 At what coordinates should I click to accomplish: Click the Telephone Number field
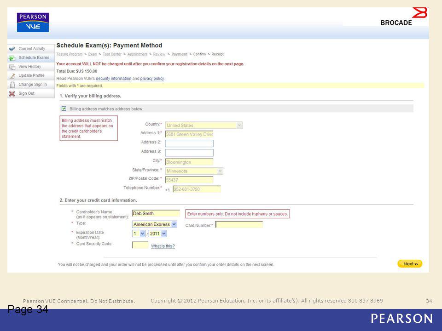click(x=197, y=189)
